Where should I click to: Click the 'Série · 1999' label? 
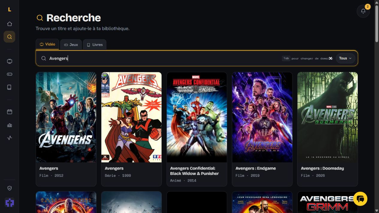tap(118, 176)
